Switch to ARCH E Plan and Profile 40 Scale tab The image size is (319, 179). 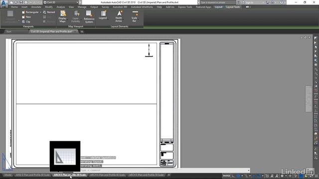108,175
